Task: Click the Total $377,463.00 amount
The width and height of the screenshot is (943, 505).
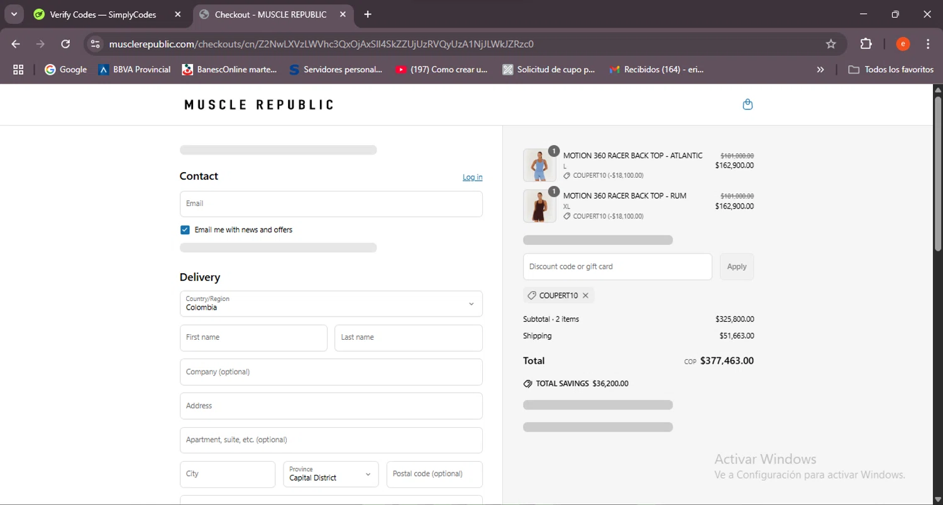Action: pyautogui.click(x=727, y=361)
